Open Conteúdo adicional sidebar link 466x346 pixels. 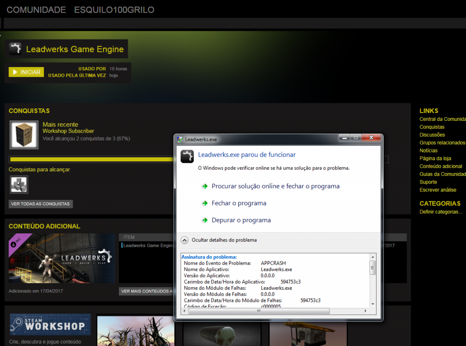click(441, 166)
